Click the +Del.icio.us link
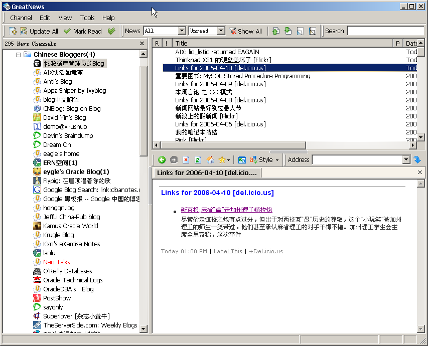Screen dimensions: 428x346 tap(266, 251)
